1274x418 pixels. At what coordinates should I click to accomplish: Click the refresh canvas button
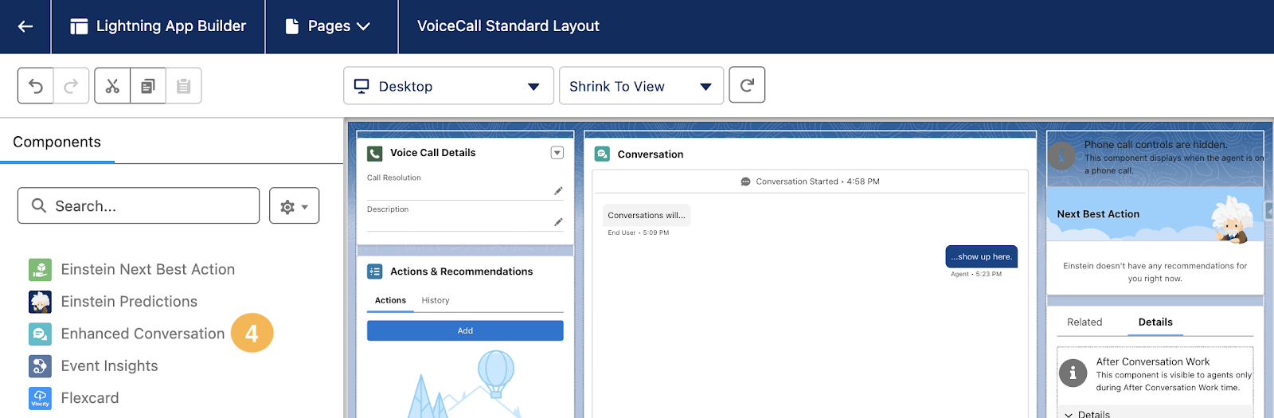click(x=747, y=85)
